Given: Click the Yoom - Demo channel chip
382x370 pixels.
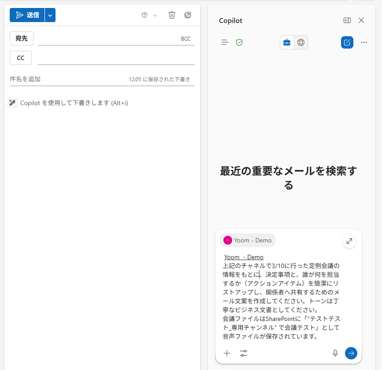Looking at the screenshot, I should coord(248,240).
